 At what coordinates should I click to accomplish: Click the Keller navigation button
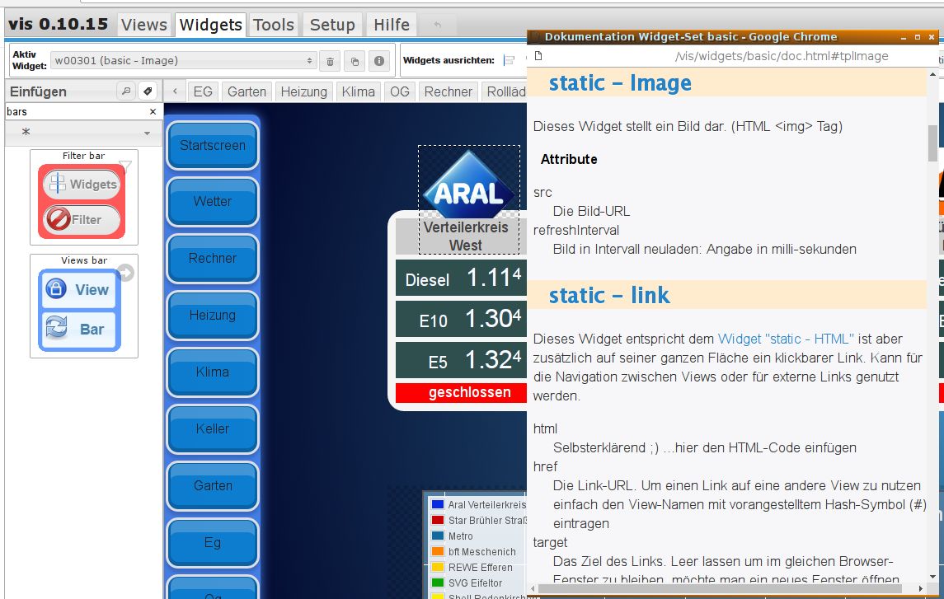tap(213, 428)
